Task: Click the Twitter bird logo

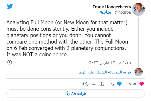Action: click(x=10, y=6)
